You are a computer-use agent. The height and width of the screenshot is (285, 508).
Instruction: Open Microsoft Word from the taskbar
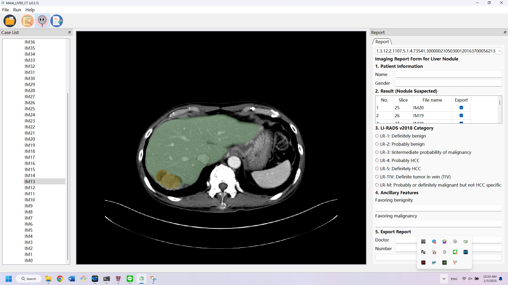(x=72, y=279)
